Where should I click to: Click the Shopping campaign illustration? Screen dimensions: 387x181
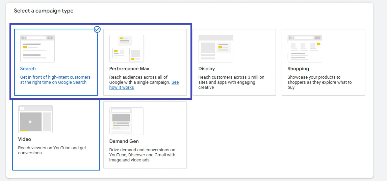pos(305,48)
